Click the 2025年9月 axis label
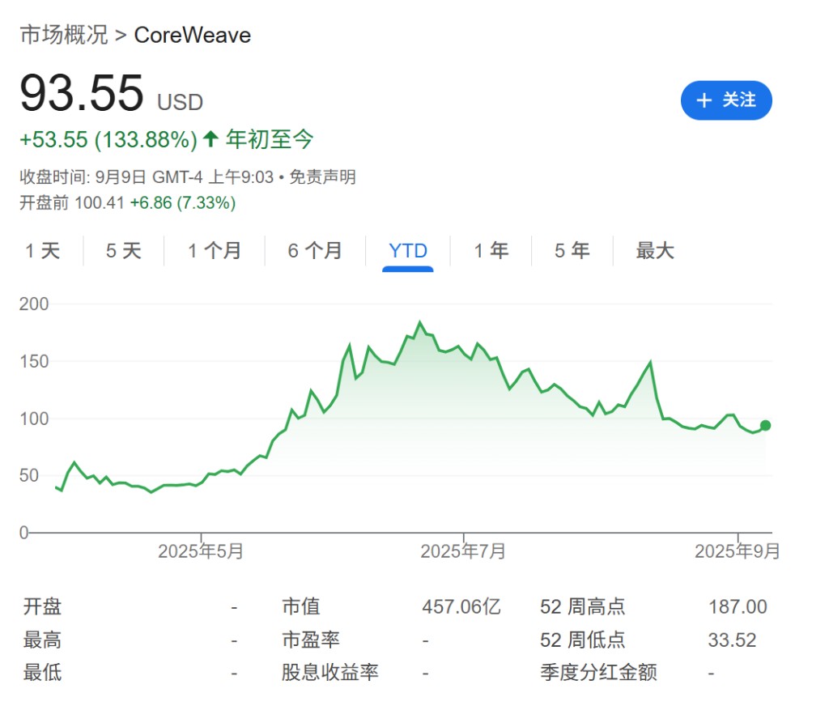This screenshot has width=829, height=710. click(738, 551)
